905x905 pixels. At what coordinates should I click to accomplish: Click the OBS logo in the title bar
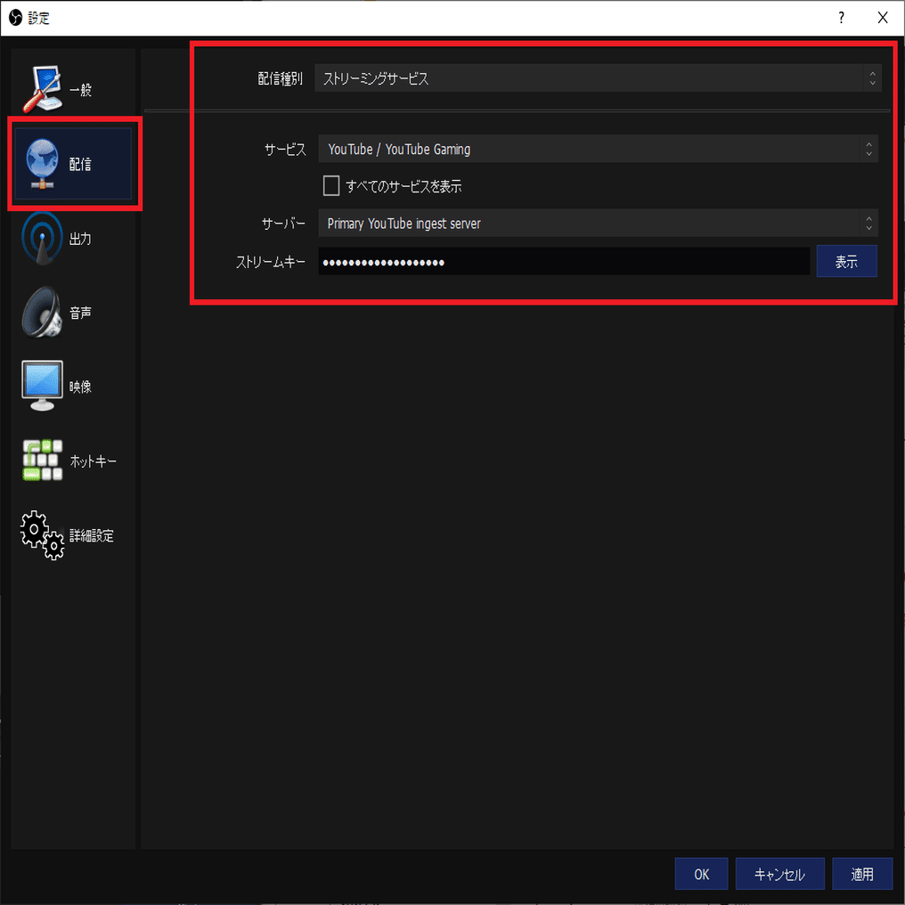click(x=15, y=18)
